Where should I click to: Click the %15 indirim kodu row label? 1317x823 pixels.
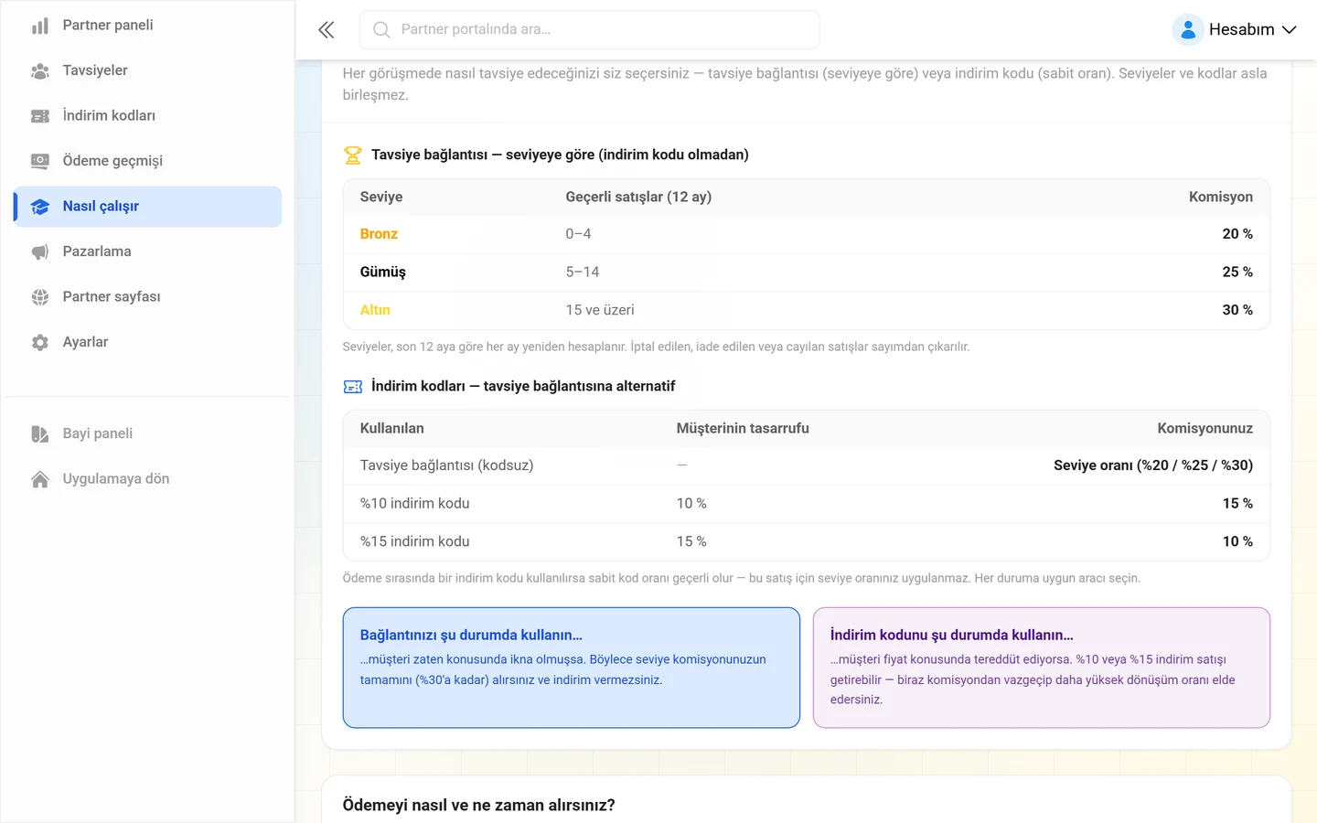414,542
